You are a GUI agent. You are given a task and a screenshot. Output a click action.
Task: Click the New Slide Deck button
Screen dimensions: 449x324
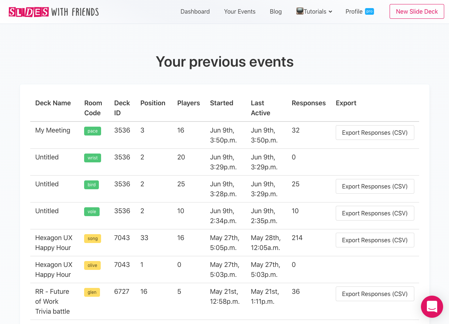pos(417,11)
